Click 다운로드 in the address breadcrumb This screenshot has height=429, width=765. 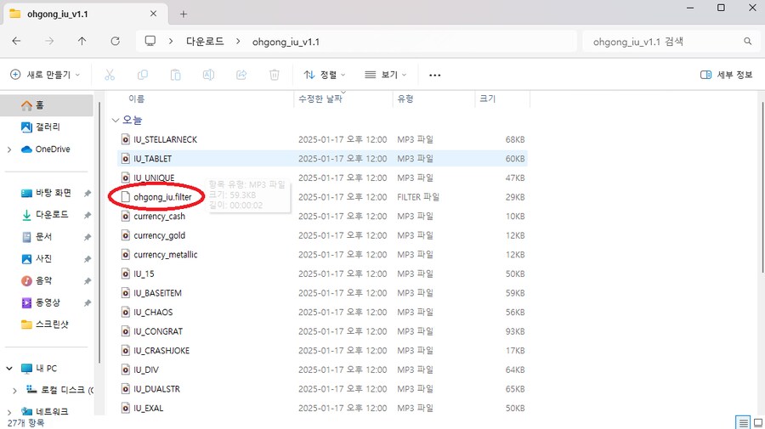[x=205, y=42]
